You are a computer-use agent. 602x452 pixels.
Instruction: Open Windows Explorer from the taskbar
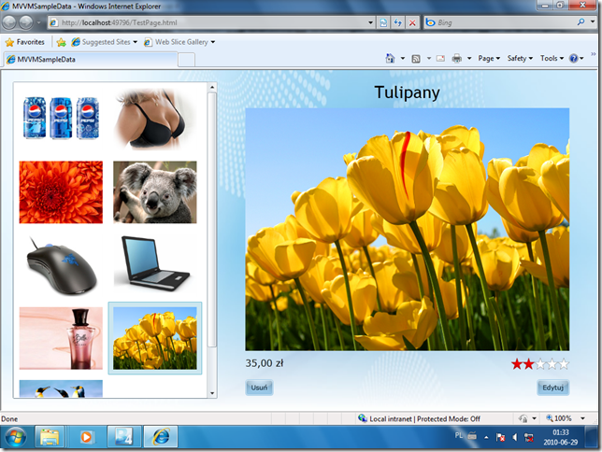50,437
